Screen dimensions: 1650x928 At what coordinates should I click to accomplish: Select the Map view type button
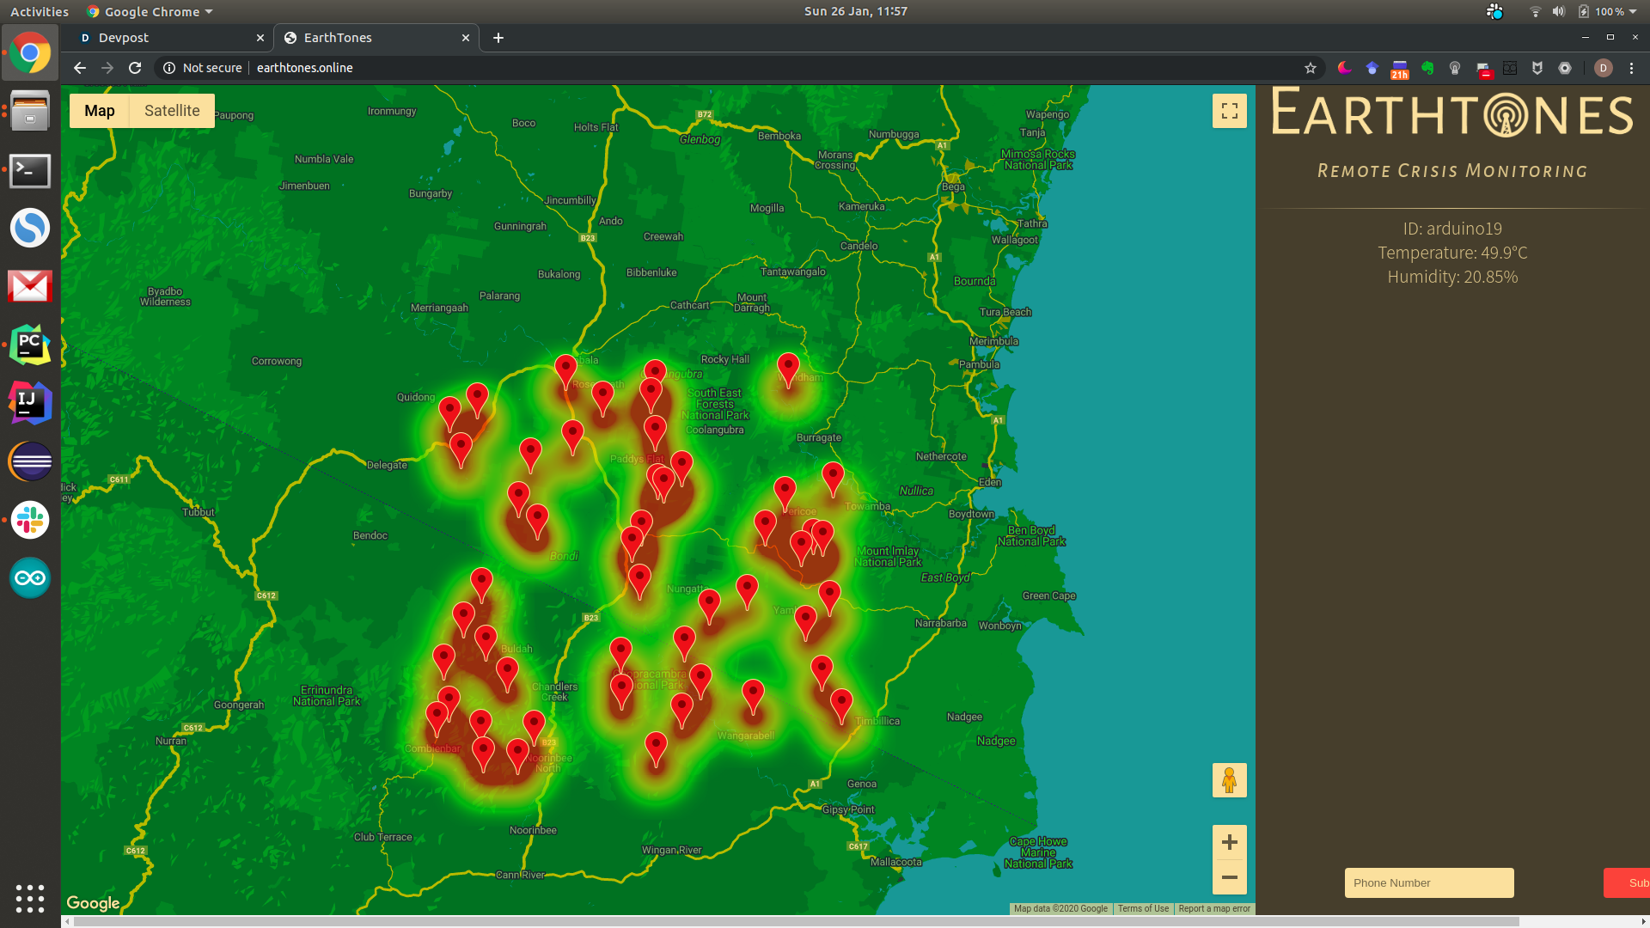[100, 111]
